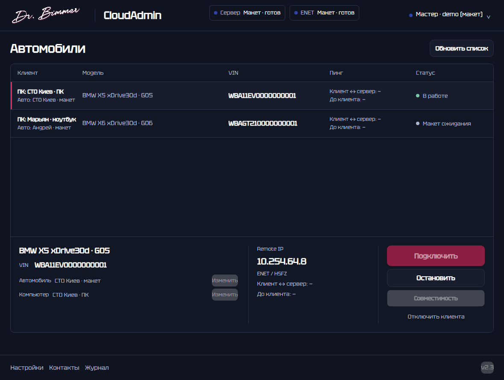Click the ENET / HSFZ label
This screenshot has height=380, width=504.
tap(272, 274)
